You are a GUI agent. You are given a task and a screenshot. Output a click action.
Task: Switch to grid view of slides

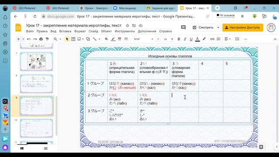coord(46,148)
